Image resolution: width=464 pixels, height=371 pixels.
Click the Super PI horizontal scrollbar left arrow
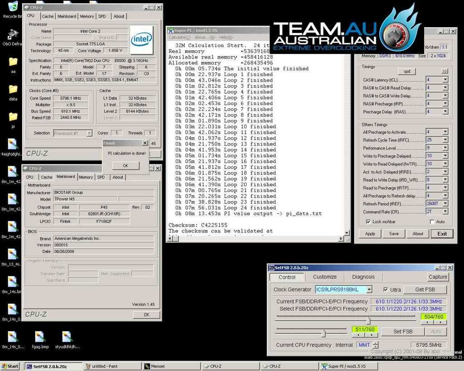click(x=169, y=238)
